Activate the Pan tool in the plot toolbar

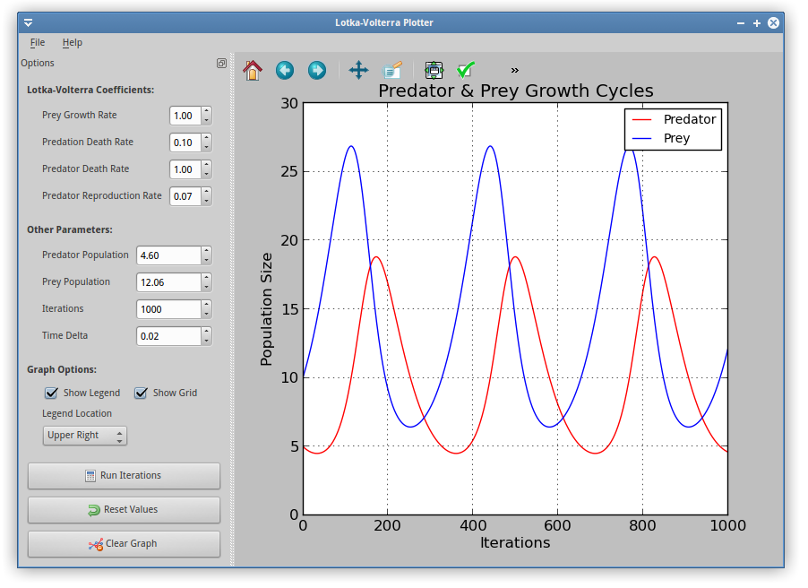pos(357,70)
